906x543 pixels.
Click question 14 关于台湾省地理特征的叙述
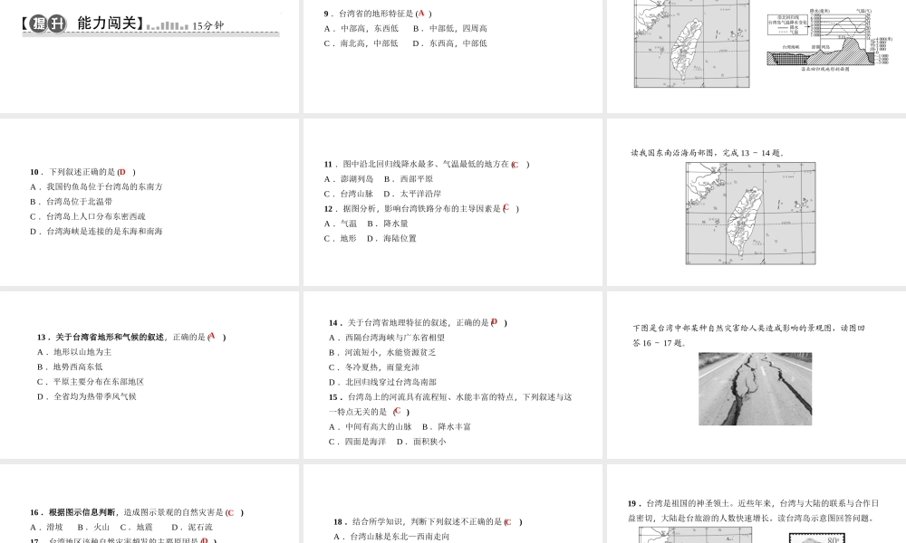tap(419, 322)
